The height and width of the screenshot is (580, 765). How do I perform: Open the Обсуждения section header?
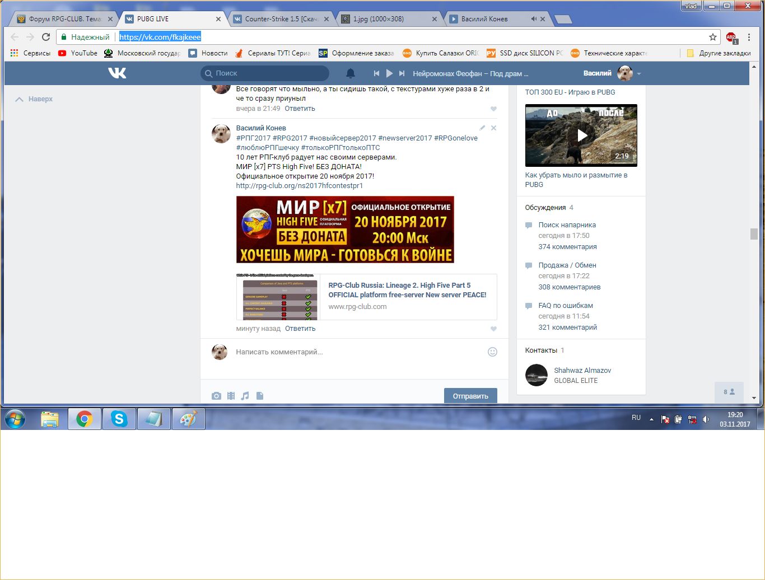coord(545,208)
